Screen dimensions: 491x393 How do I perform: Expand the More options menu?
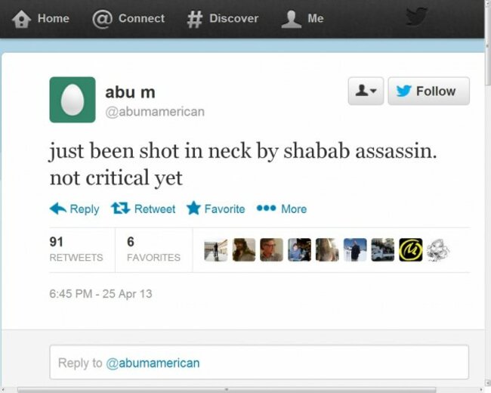coord(282,209)
